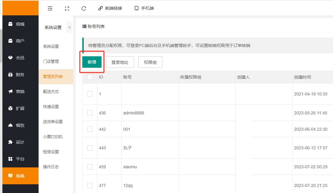Open 操作日志 from the submenu
Screen dimensions: 333x193
point(51,167)
